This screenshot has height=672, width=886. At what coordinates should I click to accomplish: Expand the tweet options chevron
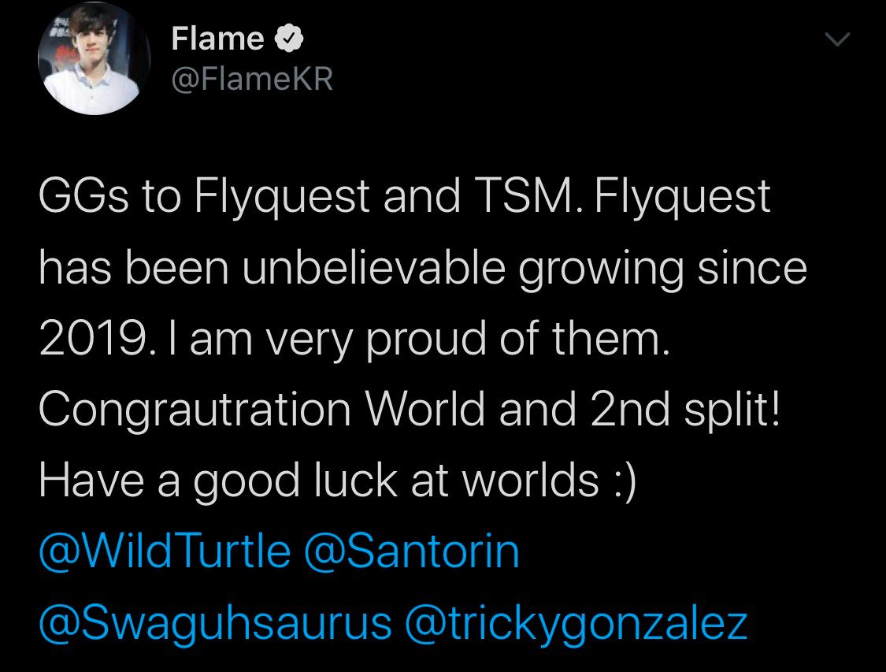click(837, 39)
